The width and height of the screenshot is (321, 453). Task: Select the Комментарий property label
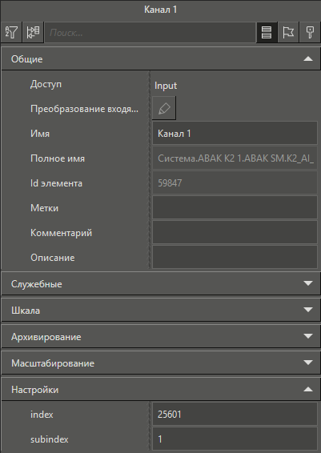click(62, 233)
